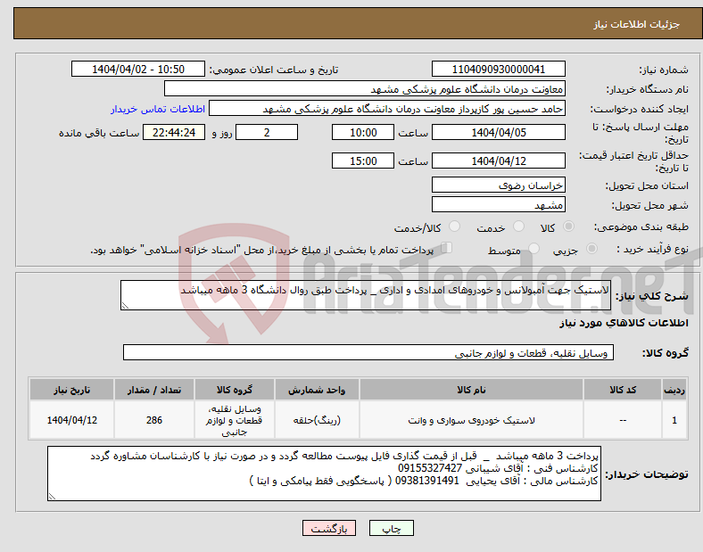Click the اطلاعات کالاهای مورد نیاز heading

(624, 323)
